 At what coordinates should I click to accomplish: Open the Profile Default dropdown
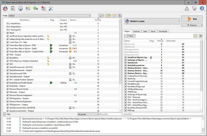pos(49,16)
